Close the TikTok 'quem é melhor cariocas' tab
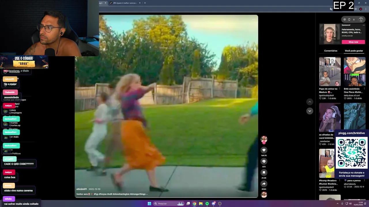369x207 pixels. coord(140,3)
